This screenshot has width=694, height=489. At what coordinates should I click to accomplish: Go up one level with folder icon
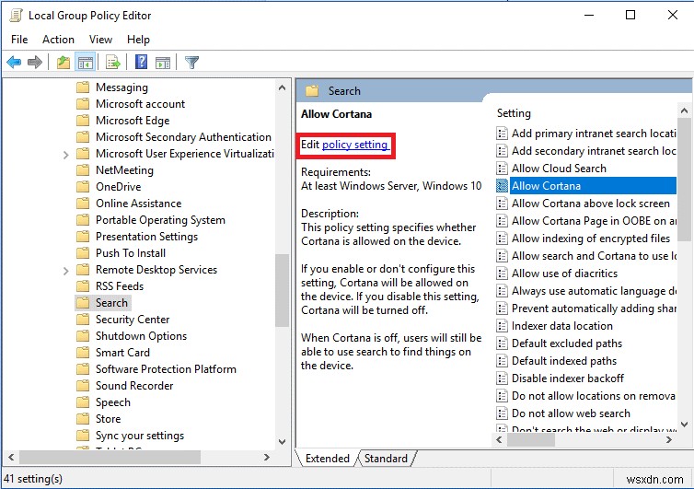coord(64,63)
